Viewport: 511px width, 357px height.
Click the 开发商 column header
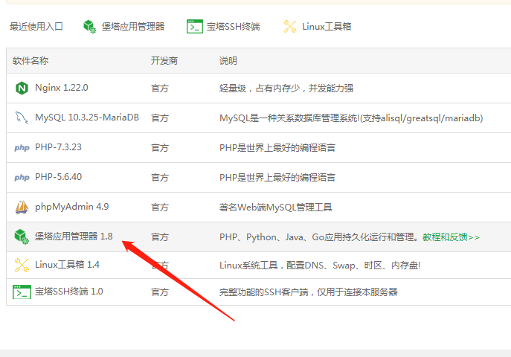click(x=164, y=60)
